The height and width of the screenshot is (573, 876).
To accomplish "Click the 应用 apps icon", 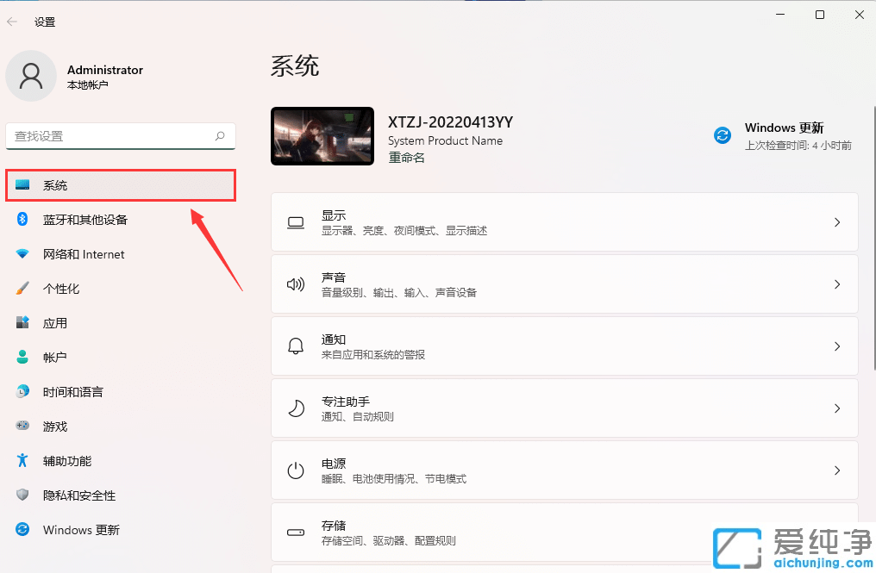I will [22, 322].
